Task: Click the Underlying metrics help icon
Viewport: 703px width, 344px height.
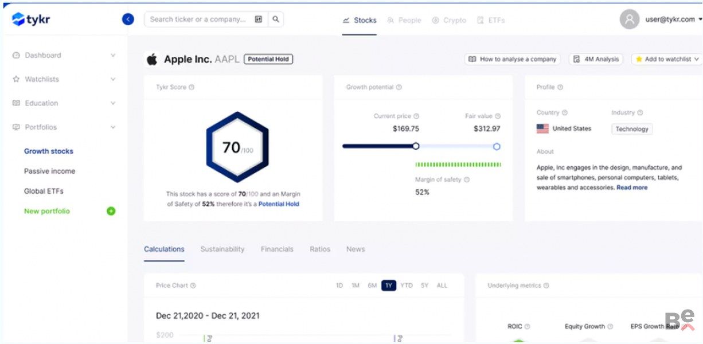Action: [x=546, y=286]
